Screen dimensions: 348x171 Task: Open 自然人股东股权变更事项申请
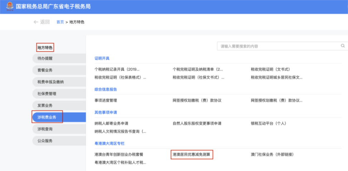(x=197, y=123)
